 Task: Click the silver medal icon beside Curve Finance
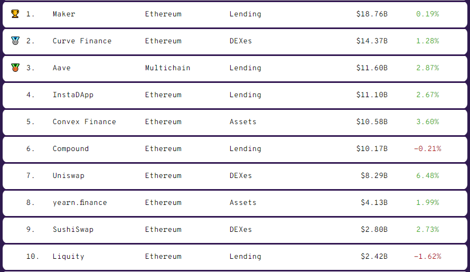(x=15, y=41)
